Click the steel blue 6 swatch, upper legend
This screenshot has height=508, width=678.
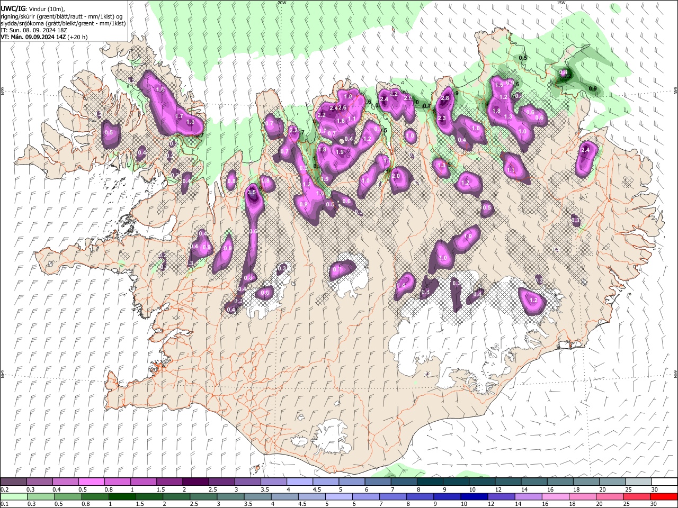[378, 482]
